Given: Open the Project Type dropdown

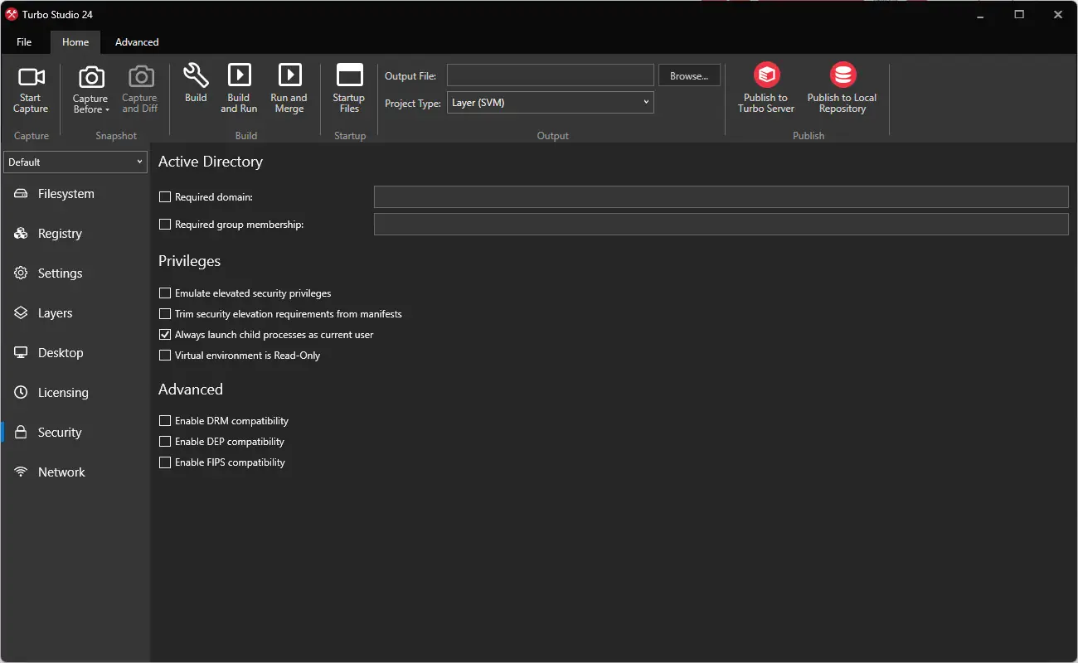Looking at the screenshot, I should coord(551,103).
